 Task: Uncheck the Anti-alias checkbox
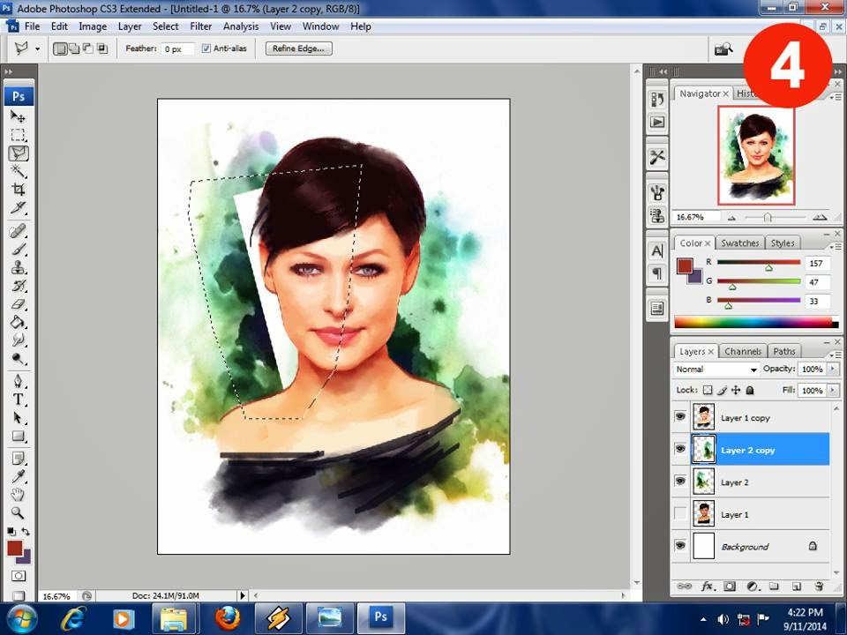[206, 49]
